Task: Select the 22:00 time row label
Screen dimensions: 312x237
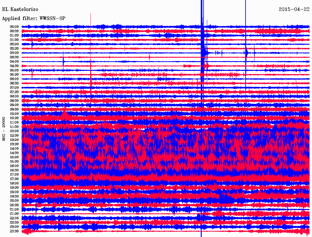Action: [14, 218]
